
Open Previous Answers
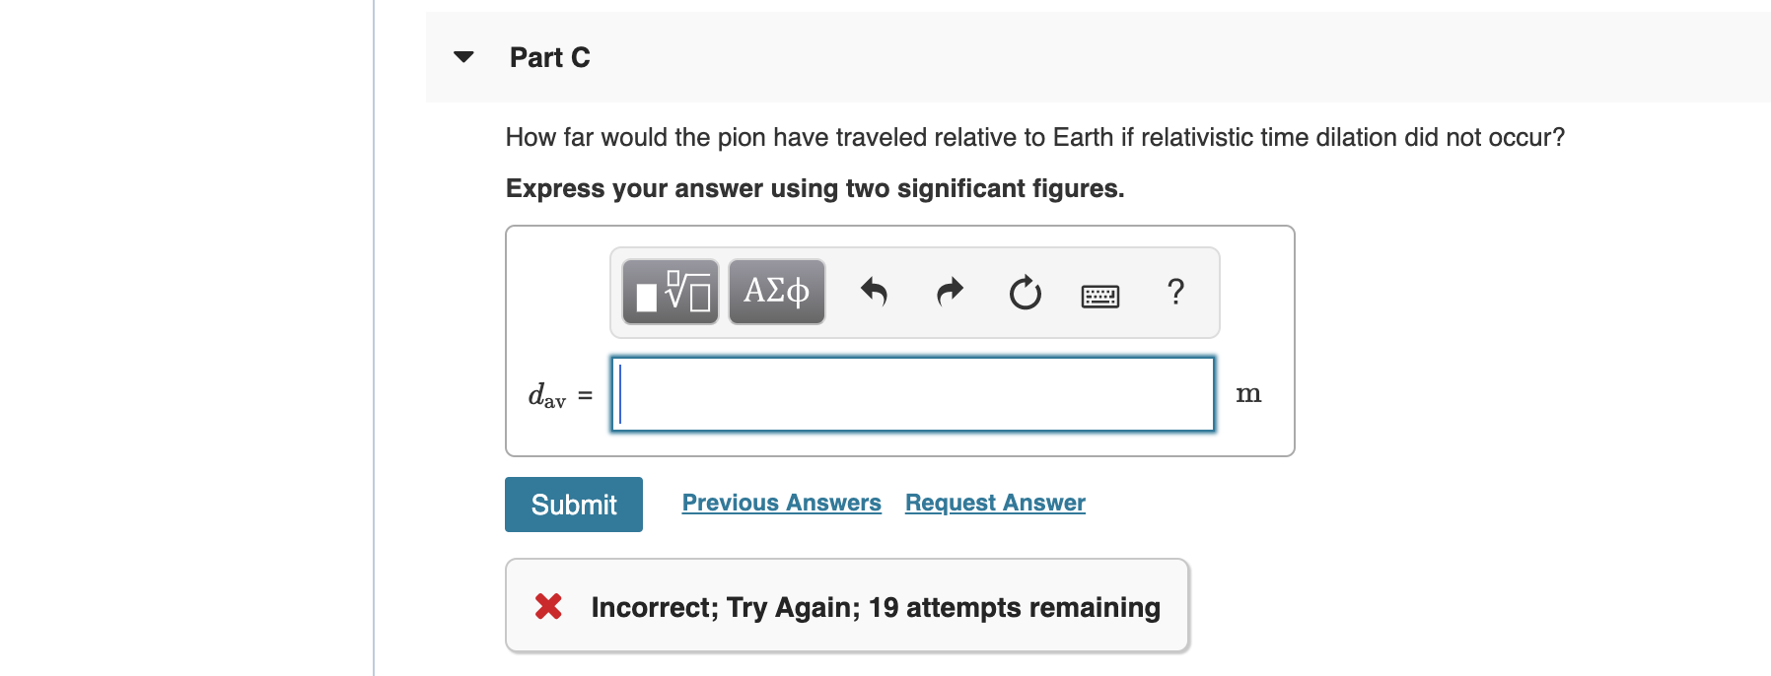pos(781,503)
